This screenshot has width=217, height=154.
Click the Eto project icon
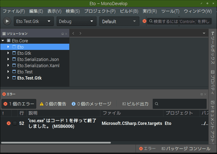(14, 47)
